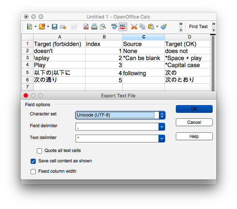Click the '\splay' cell
Viewport: 237px width, 209px height.
click(x=59, y=58)
